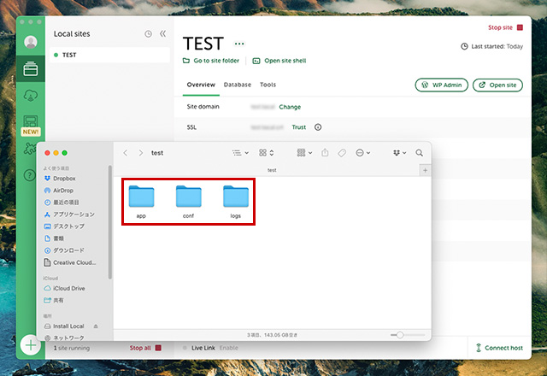
Task: Switch Finder icon view selector
Action: click(x=266, y=153)
